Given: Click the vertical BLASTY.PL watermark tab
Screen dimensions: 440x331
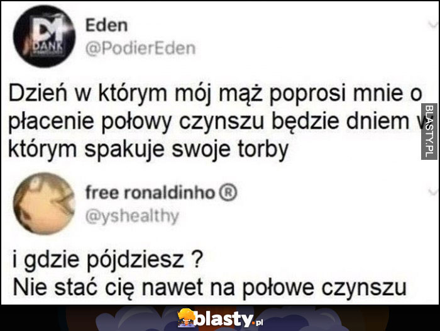Looking at the screenshot, I should [x=429, y=132].
